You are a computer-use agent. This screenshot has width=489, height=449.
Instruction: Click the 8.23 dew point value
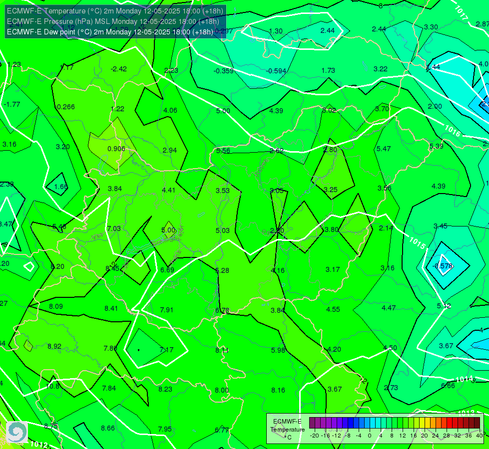[x=165, y=389]
